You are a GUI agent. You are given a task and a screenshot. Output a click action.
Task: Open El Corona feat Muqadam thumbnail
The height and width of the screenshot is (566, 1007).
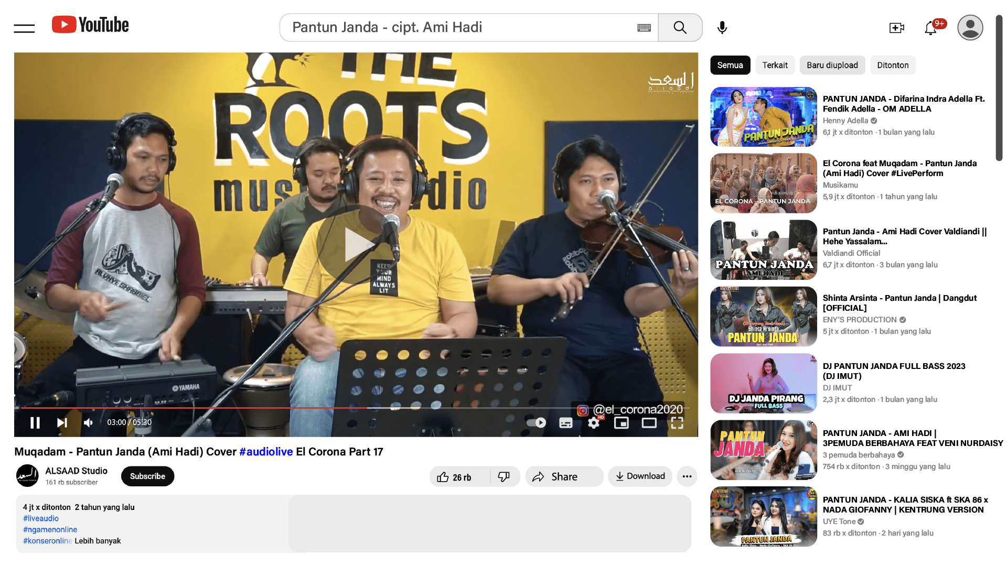click(x=764, y=183)
